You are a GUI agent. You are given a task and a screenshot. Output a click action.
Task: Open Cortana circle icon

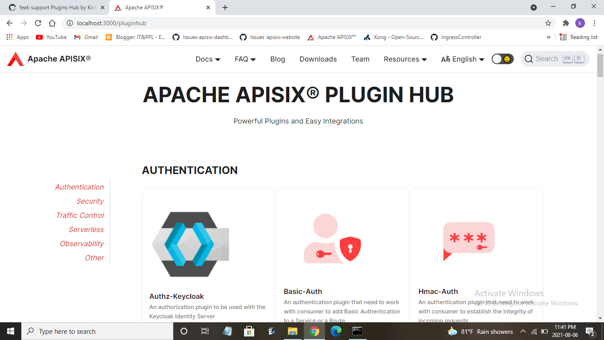(x=184, y=331)
